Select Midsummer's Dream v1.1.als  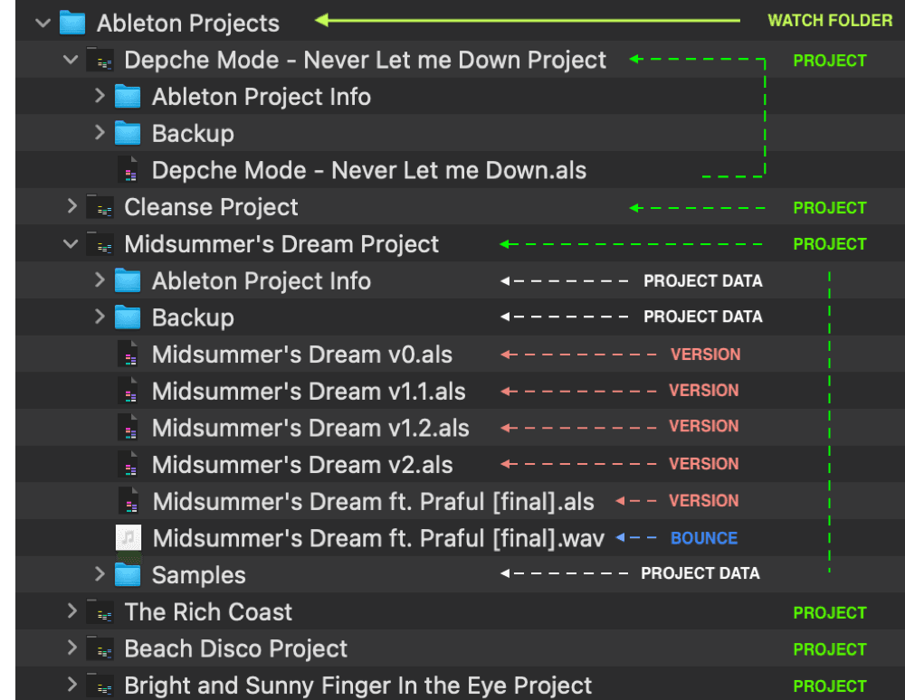(x=309, y=392)
